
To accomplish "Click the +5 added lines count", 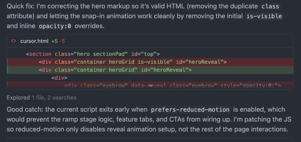I will tap(54, 41).
